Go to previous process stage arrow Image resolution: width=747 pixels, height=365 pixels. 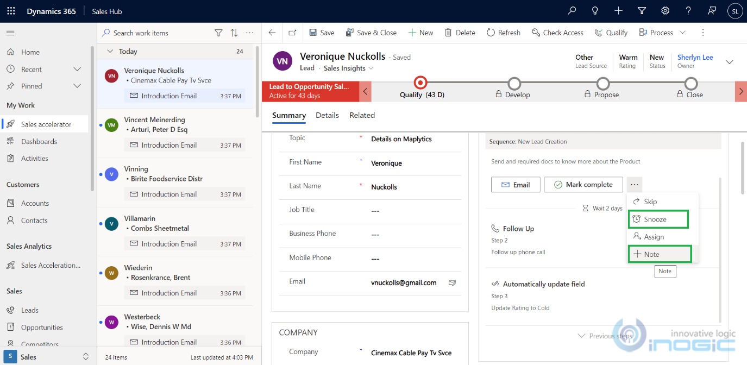pyautogui.click(x=366, y=91)
